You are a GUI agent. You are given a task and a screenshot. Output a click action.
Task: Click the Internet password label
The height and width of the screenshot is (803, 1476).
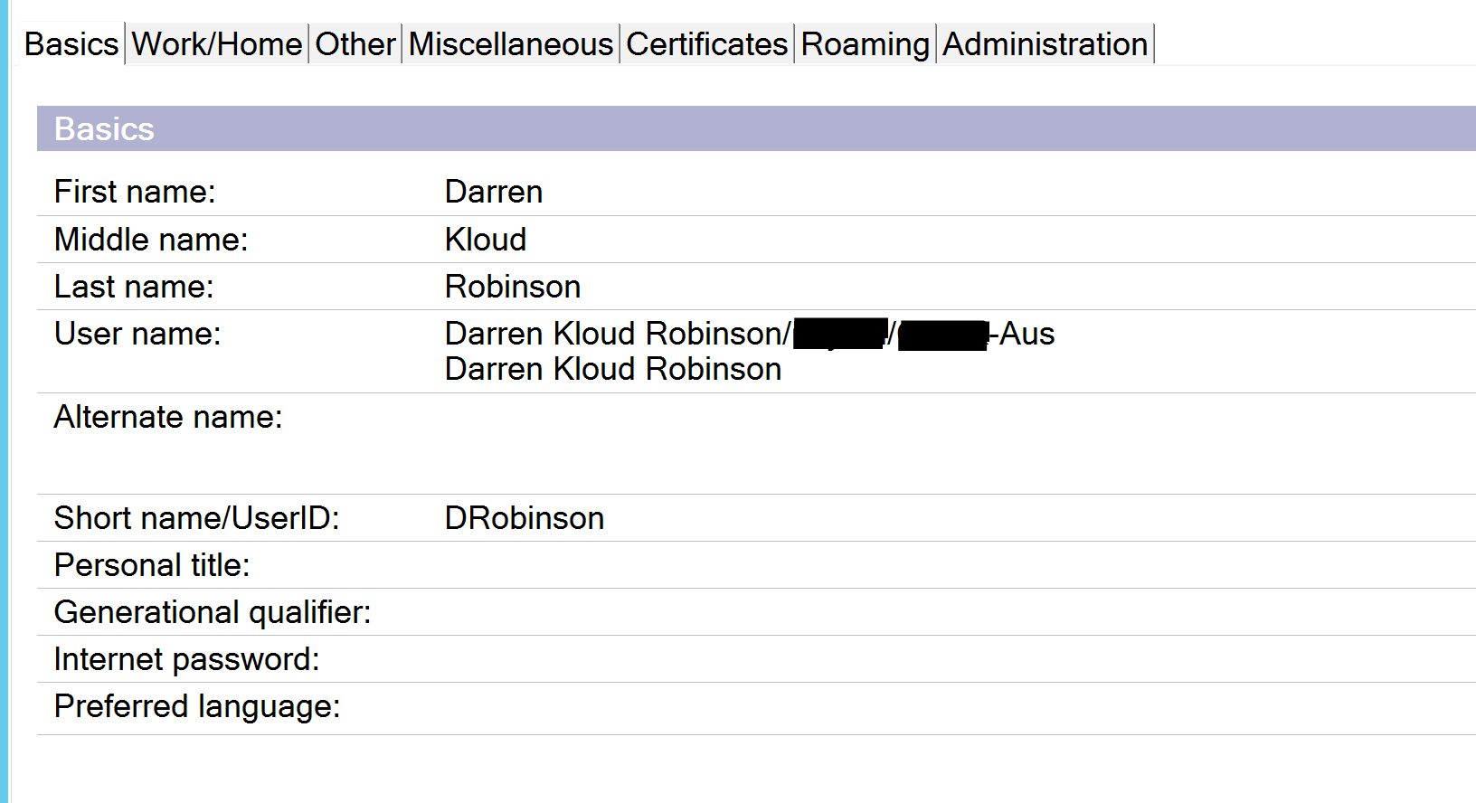[186, 659]
